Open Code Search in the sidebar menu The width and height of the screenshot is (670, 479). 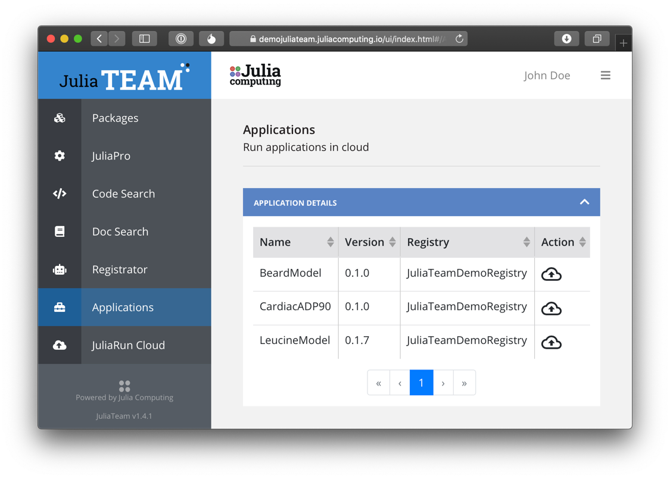point(124,193)
